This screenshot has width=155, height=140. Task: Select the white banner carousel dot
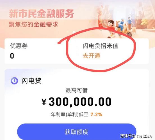point(74,32)
